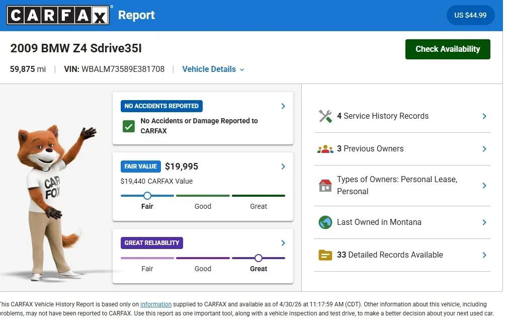Click the FAIR VALUE badge
This screenshot has width=509, height=324.
pos(140,167)
